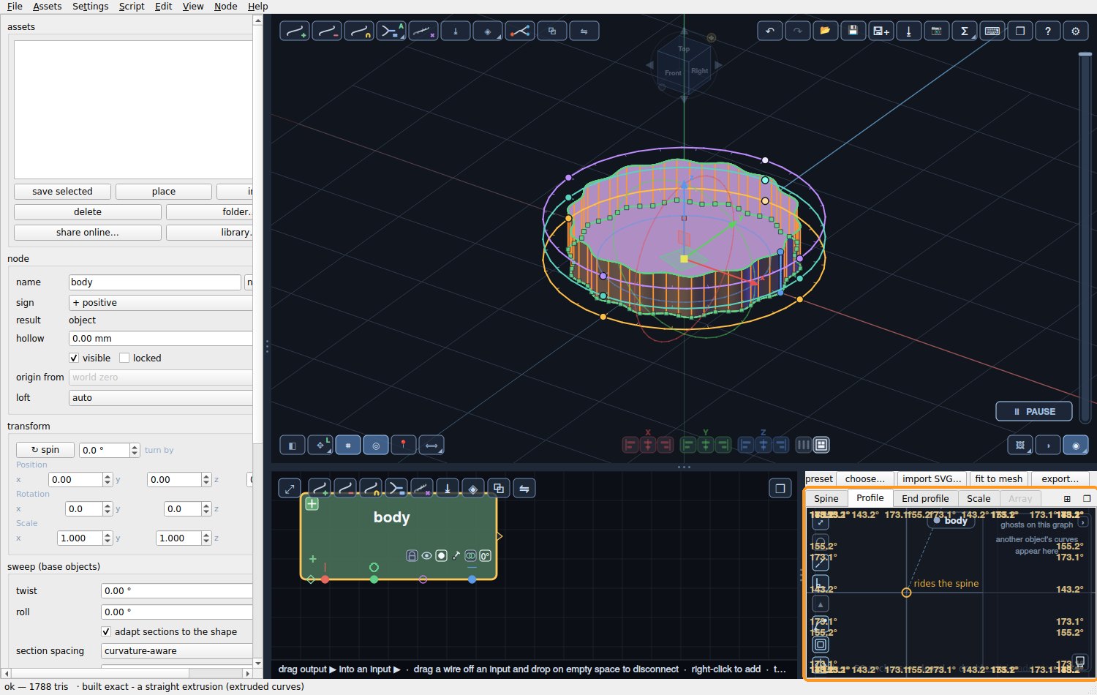
Task: Open the sigma expressions tool
Action: 964,31
